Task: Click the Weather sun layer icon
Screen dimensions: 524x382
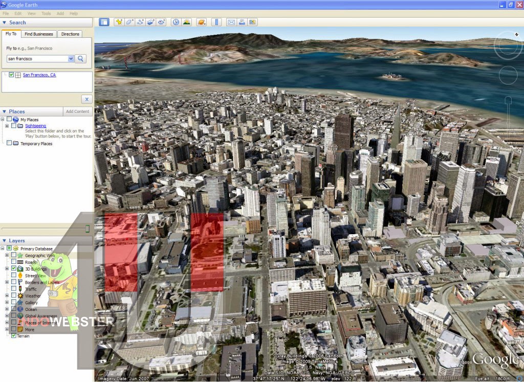Action: [20, 296]
